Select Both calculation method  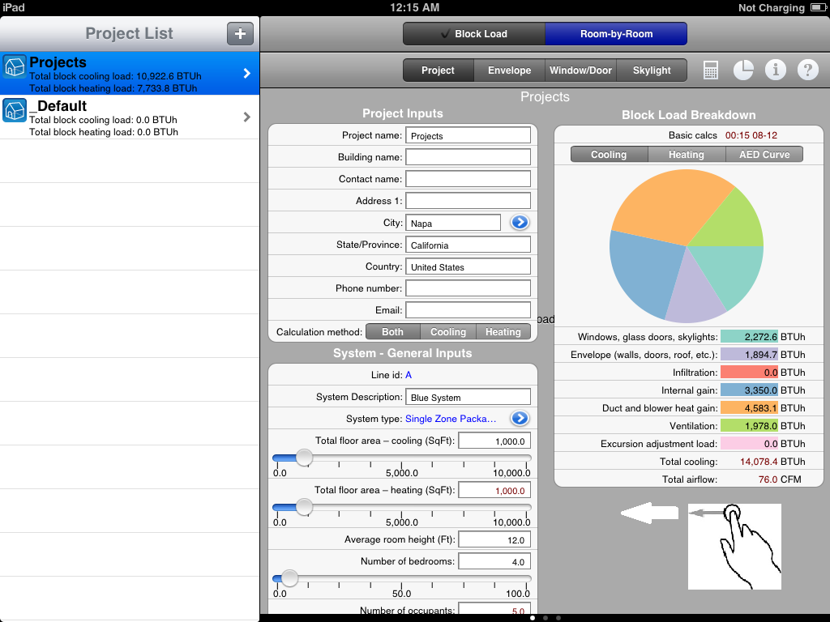tap(393, 331)
